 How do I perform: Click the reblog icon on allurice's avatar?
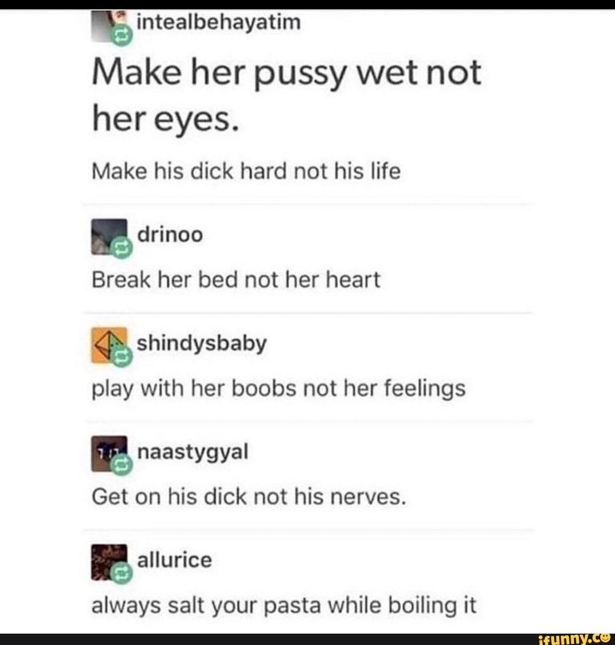point(122,573)
